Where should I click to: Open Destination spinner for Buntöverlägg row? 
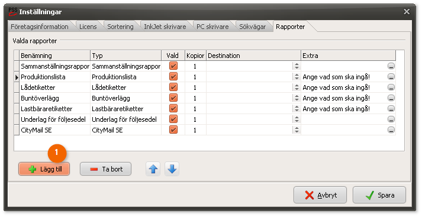coord(297,98)
